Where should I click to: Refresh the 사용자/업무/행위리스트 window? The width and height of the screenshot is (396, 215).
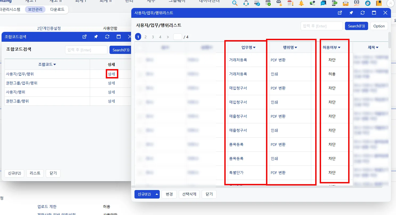pyautogui.click(x=363, y=13)
